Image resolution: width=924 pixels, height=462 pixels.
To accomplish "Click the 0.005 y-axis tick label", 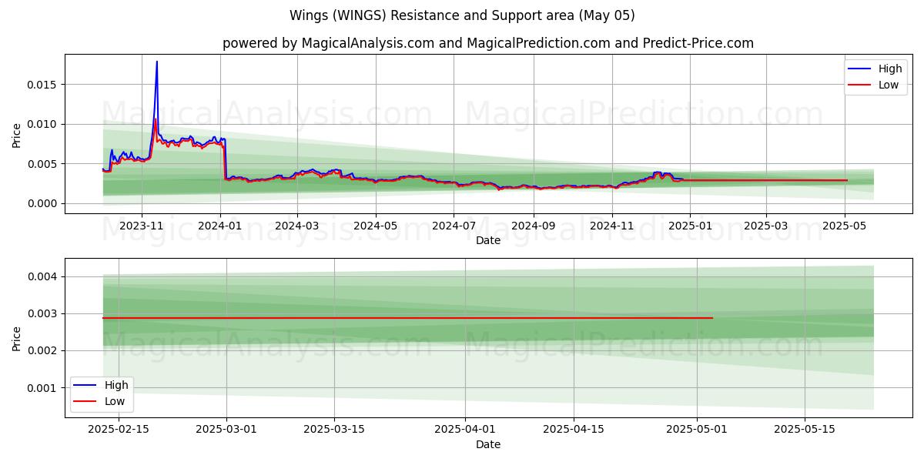I will (x=42, y=164).
